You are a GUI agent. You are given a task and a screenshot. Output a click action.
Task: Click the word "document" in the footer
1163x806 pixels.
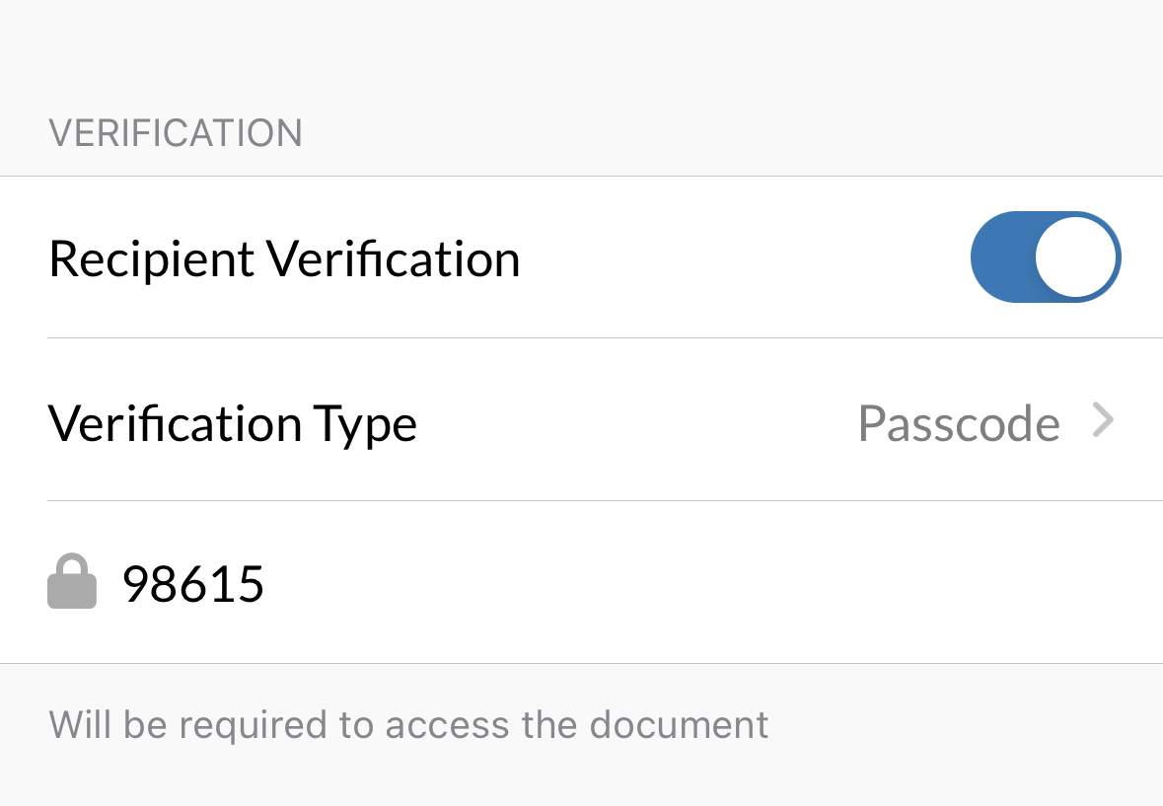point(680,725)
